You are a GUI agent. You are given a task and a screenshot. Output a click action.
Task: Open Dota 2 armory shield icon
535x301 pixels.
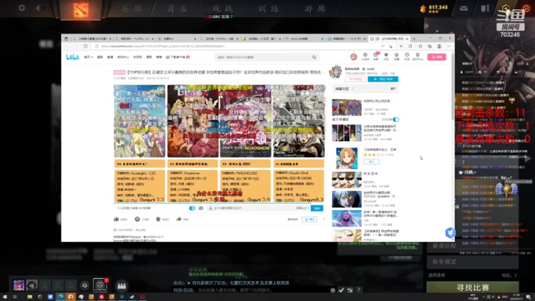tap(485, 9)
